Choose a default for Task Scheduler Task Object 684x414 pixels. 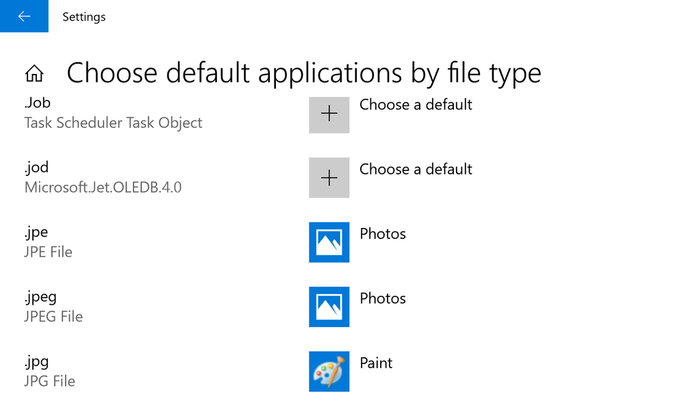(416, 105)
